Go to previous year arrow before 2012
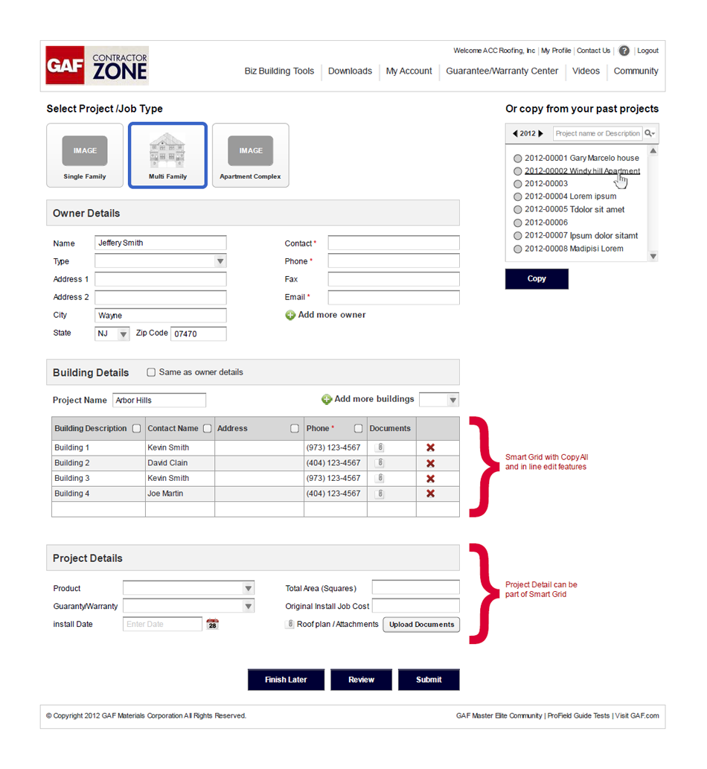The width and height of the screenshot is (707, 769). [515, 134]
